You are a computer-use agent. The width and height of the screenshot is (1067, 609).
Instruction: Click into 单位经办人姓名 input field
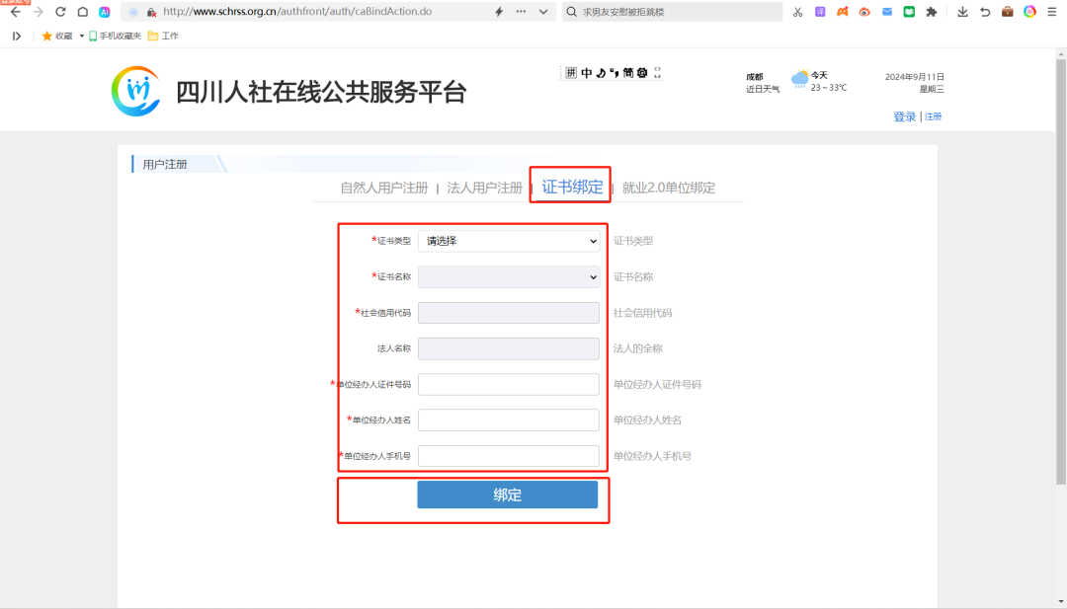click(x=509, y=420)
